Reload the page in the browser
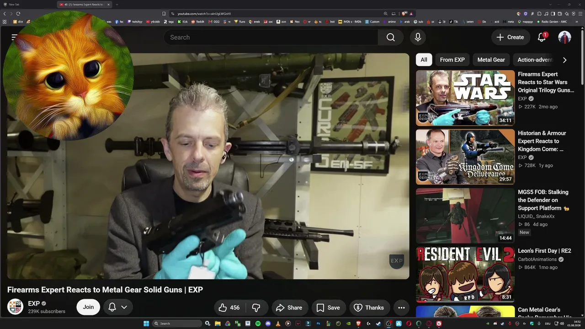The height and width of the screenshot is (329, 585). 18,14
